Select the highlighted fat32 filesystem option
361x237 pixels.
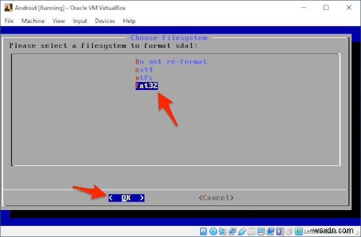pos(146,86)
